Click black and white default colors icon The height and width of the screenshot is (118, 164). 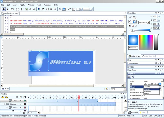[x=130, y=25]
